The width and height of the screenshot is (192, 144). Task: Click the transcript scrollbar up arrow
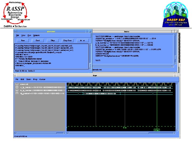tap(90, 45)
